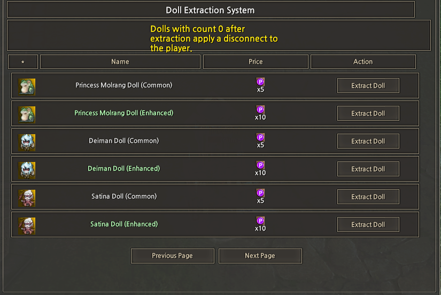Click the purple coin in the Satina Doll (Enhanced) row
Screen dimensions: 441x295
tap(260, 220)
